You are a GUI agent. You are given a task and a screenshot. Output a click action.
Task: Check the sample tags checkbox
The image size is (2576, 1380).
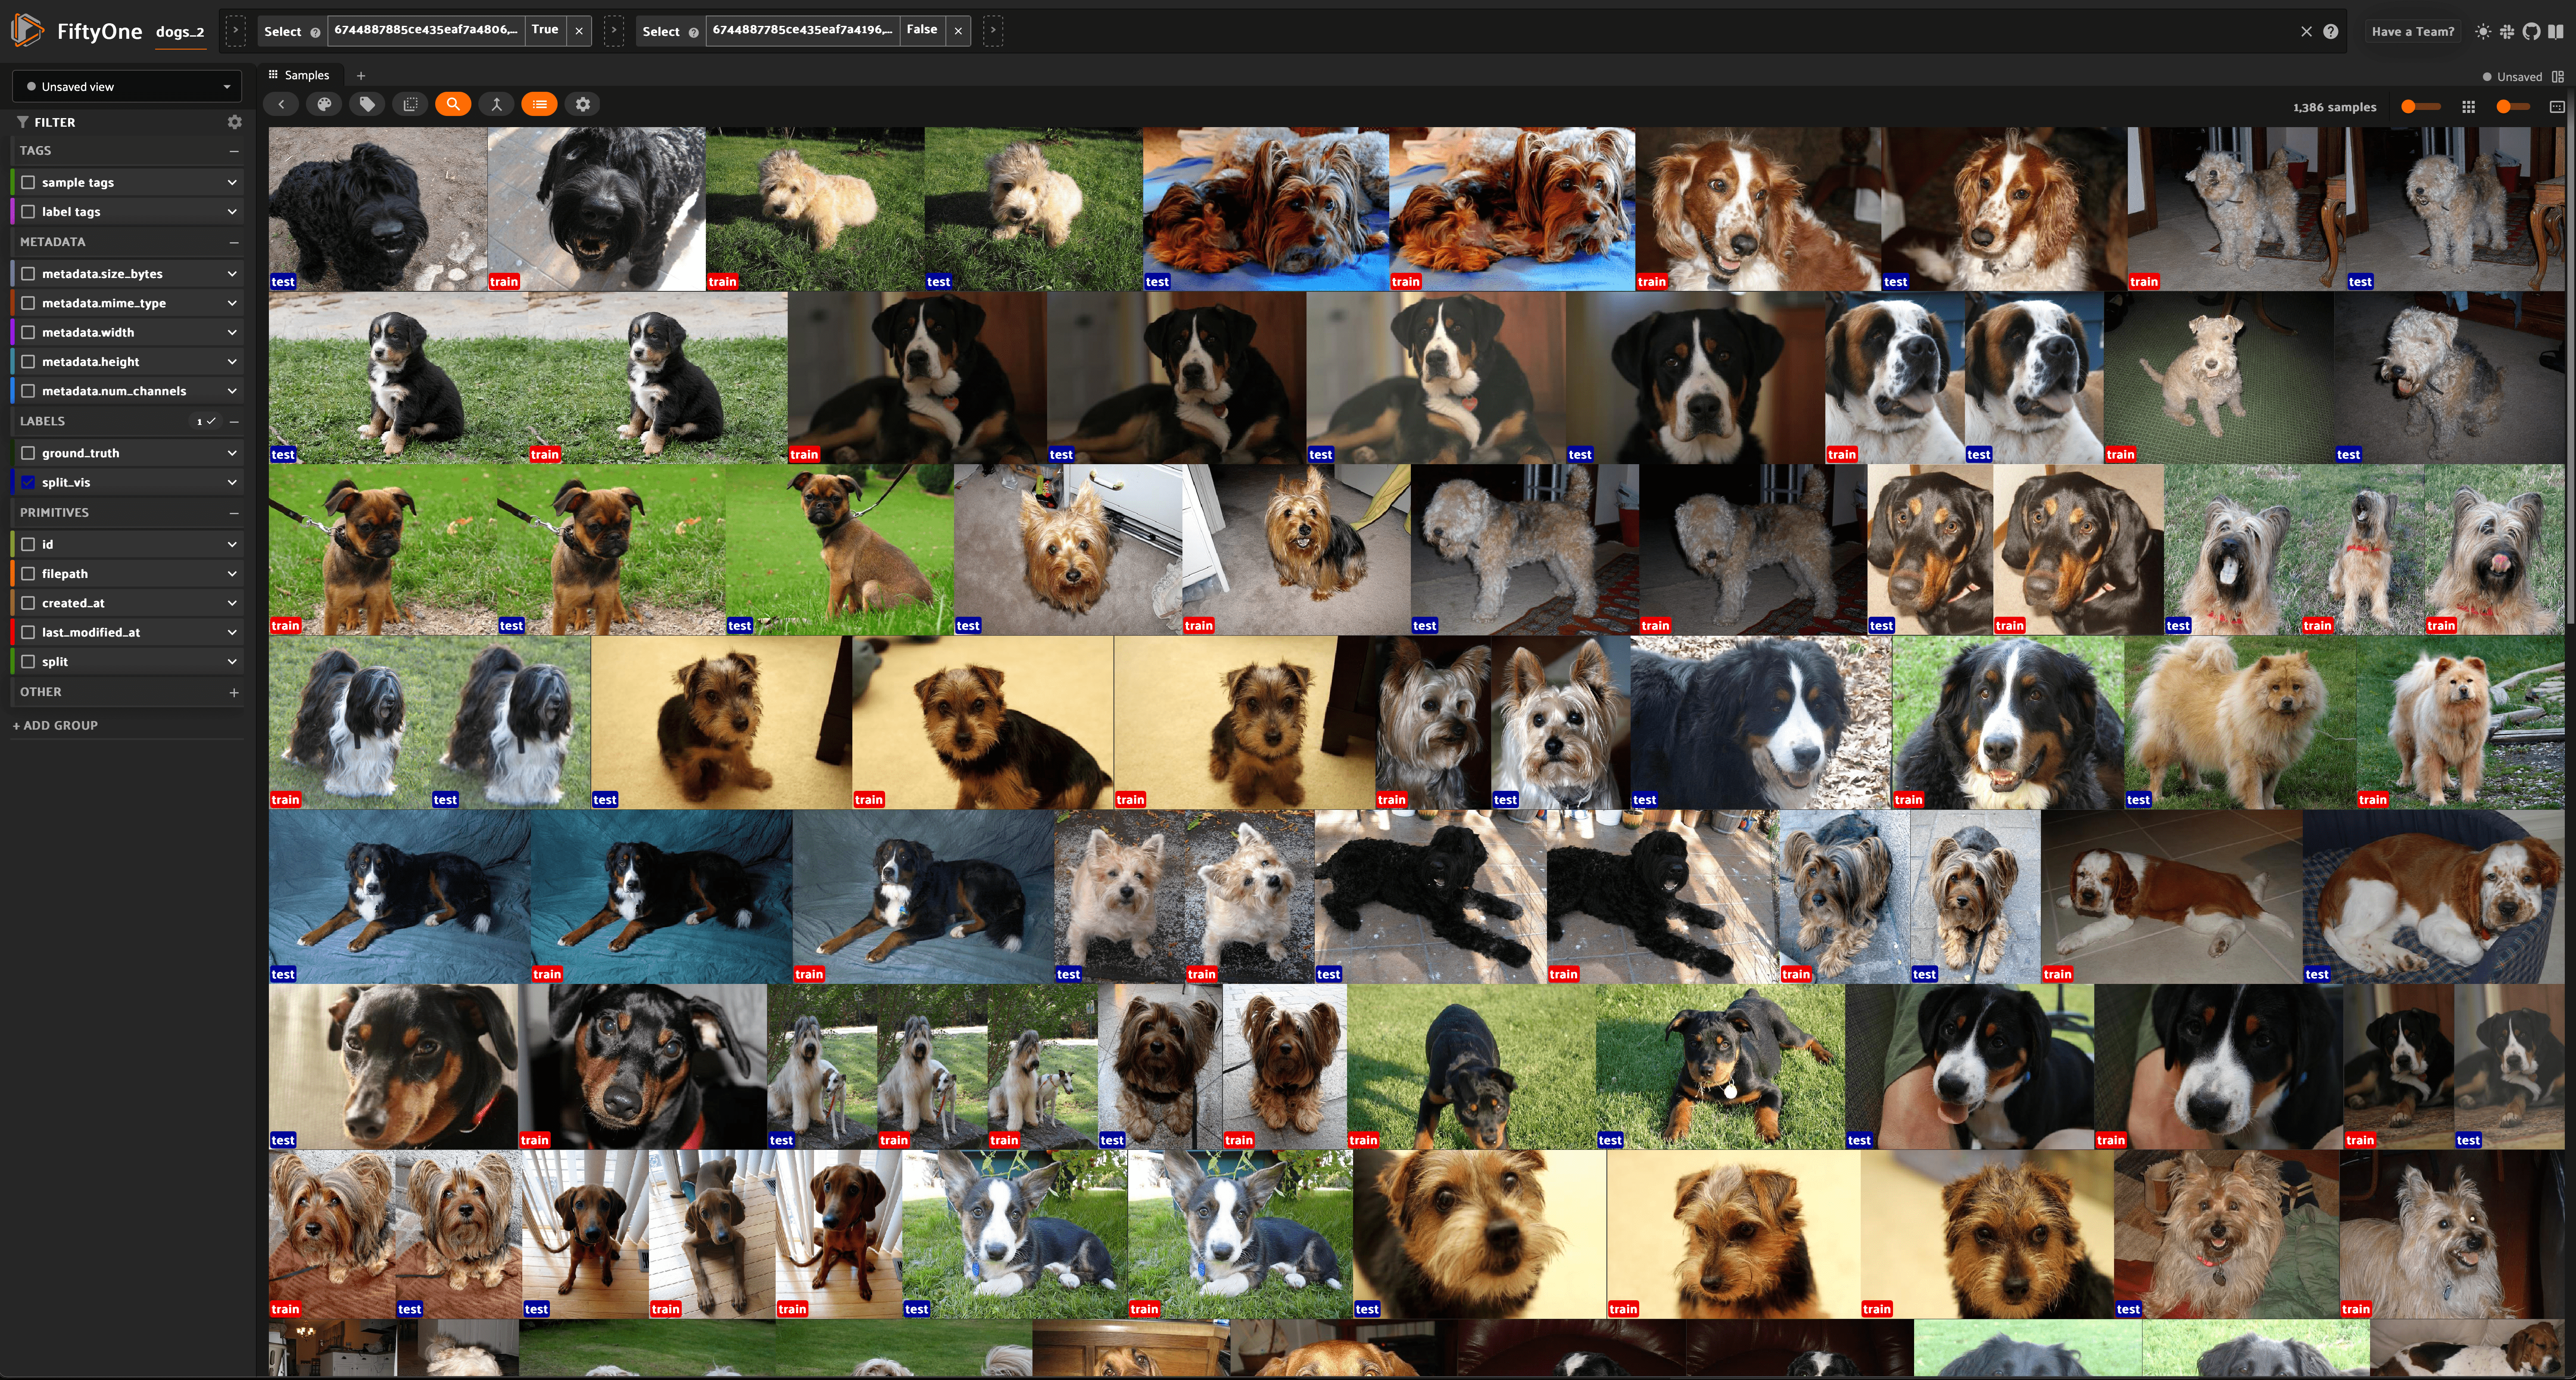coord(28,182)
